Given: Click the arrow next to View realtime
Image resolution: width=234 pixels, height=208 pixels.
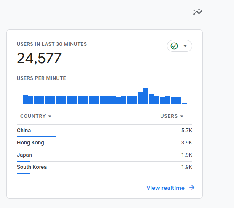Looking at the screenshot, I should click(192, 187).
